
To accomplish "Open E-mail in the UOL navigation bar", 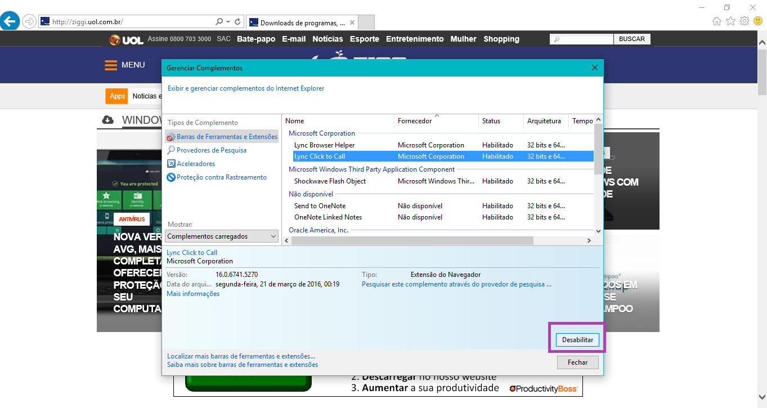I will [294, 39].
